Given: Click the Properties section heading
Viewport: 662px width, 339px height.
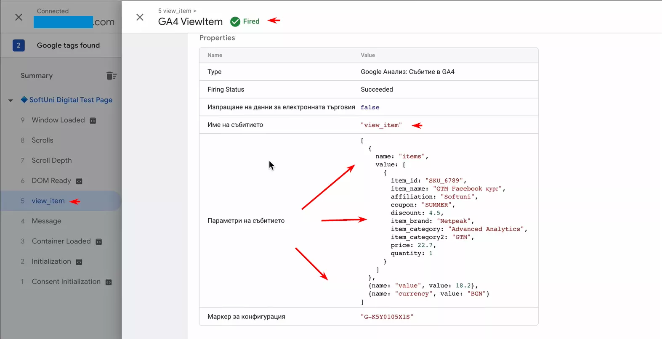Looking at the screenshot, I should coord(217,38).
